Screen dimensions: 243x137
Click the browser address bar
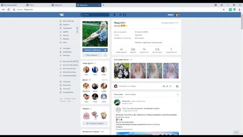click(118, 10)
